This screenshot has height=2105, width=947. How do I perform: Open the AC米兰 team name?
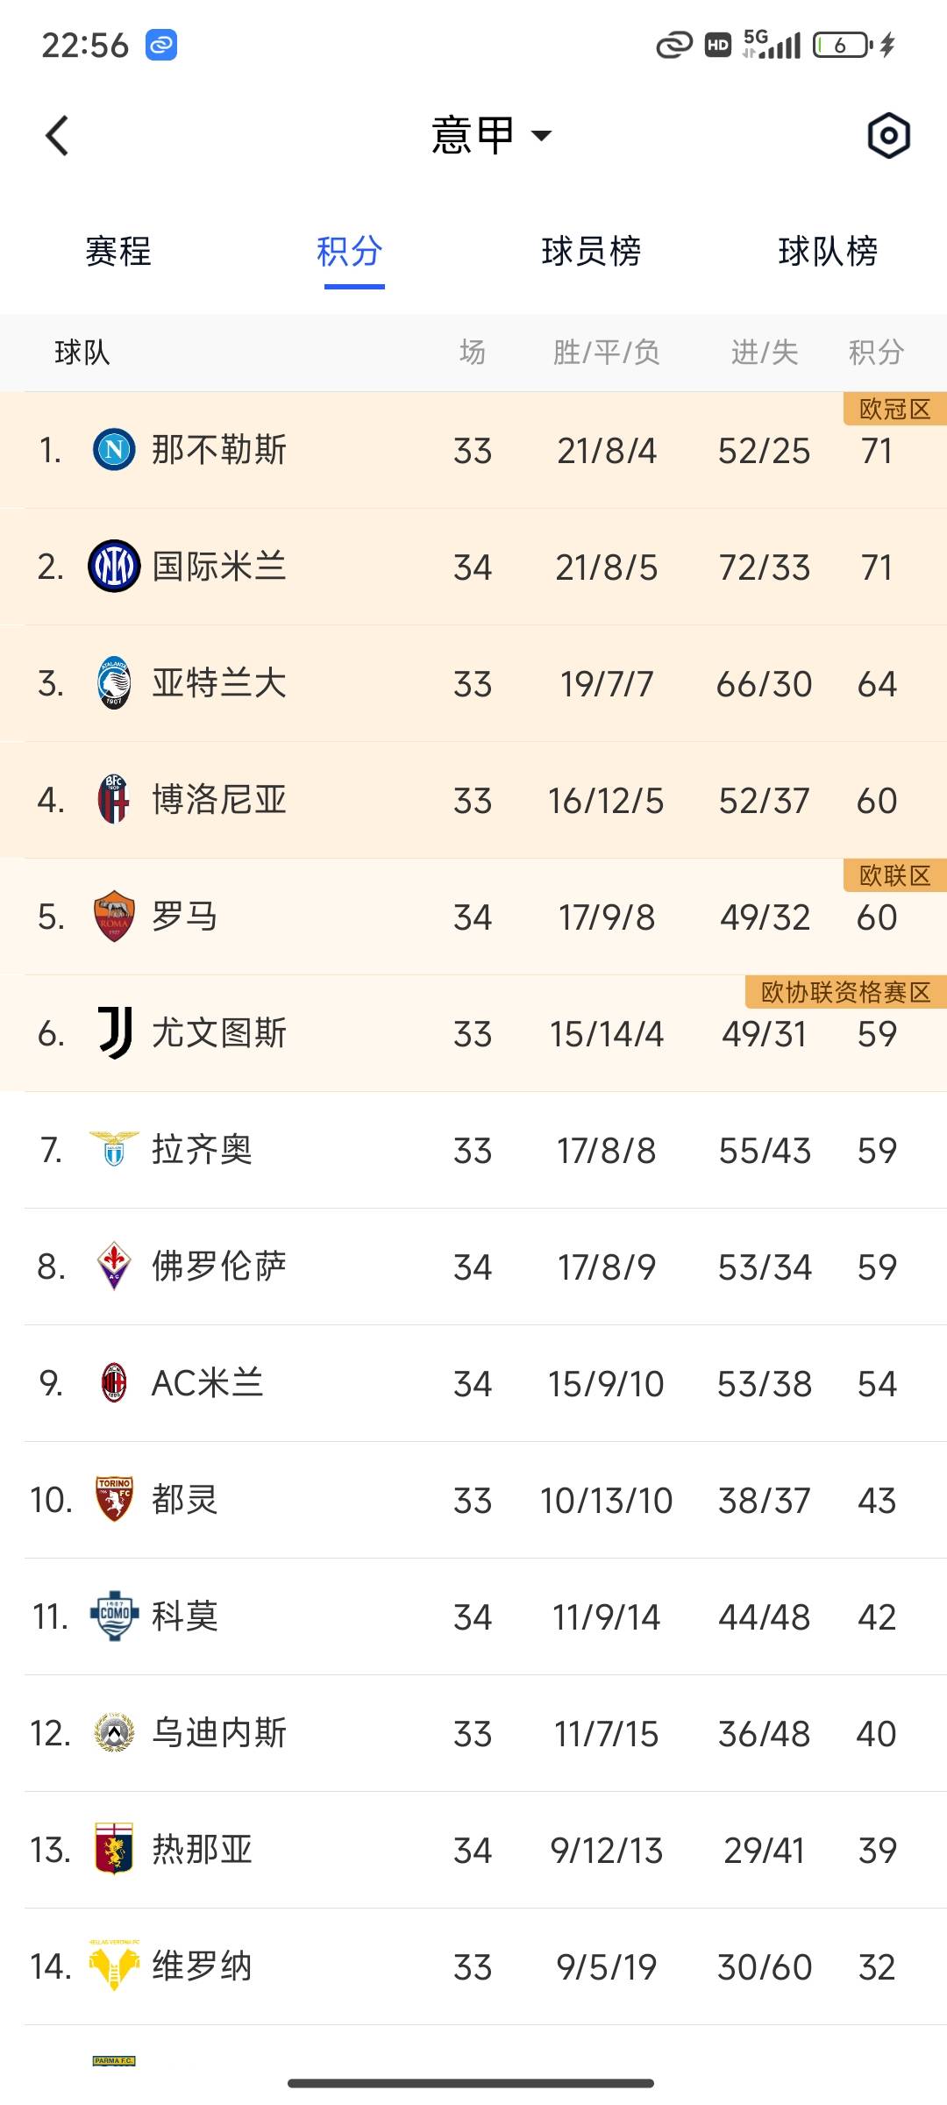coord(208,1383)
